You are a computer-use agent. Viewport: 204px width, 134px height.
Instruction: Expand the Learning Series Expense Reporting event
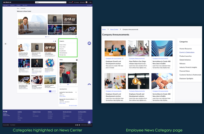[76, 92]
